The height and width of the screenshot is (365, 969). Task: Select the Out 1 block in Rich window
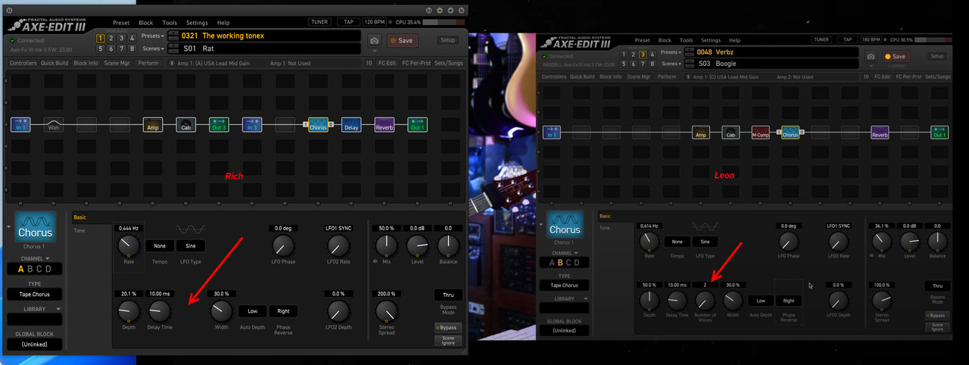[417, 124]
